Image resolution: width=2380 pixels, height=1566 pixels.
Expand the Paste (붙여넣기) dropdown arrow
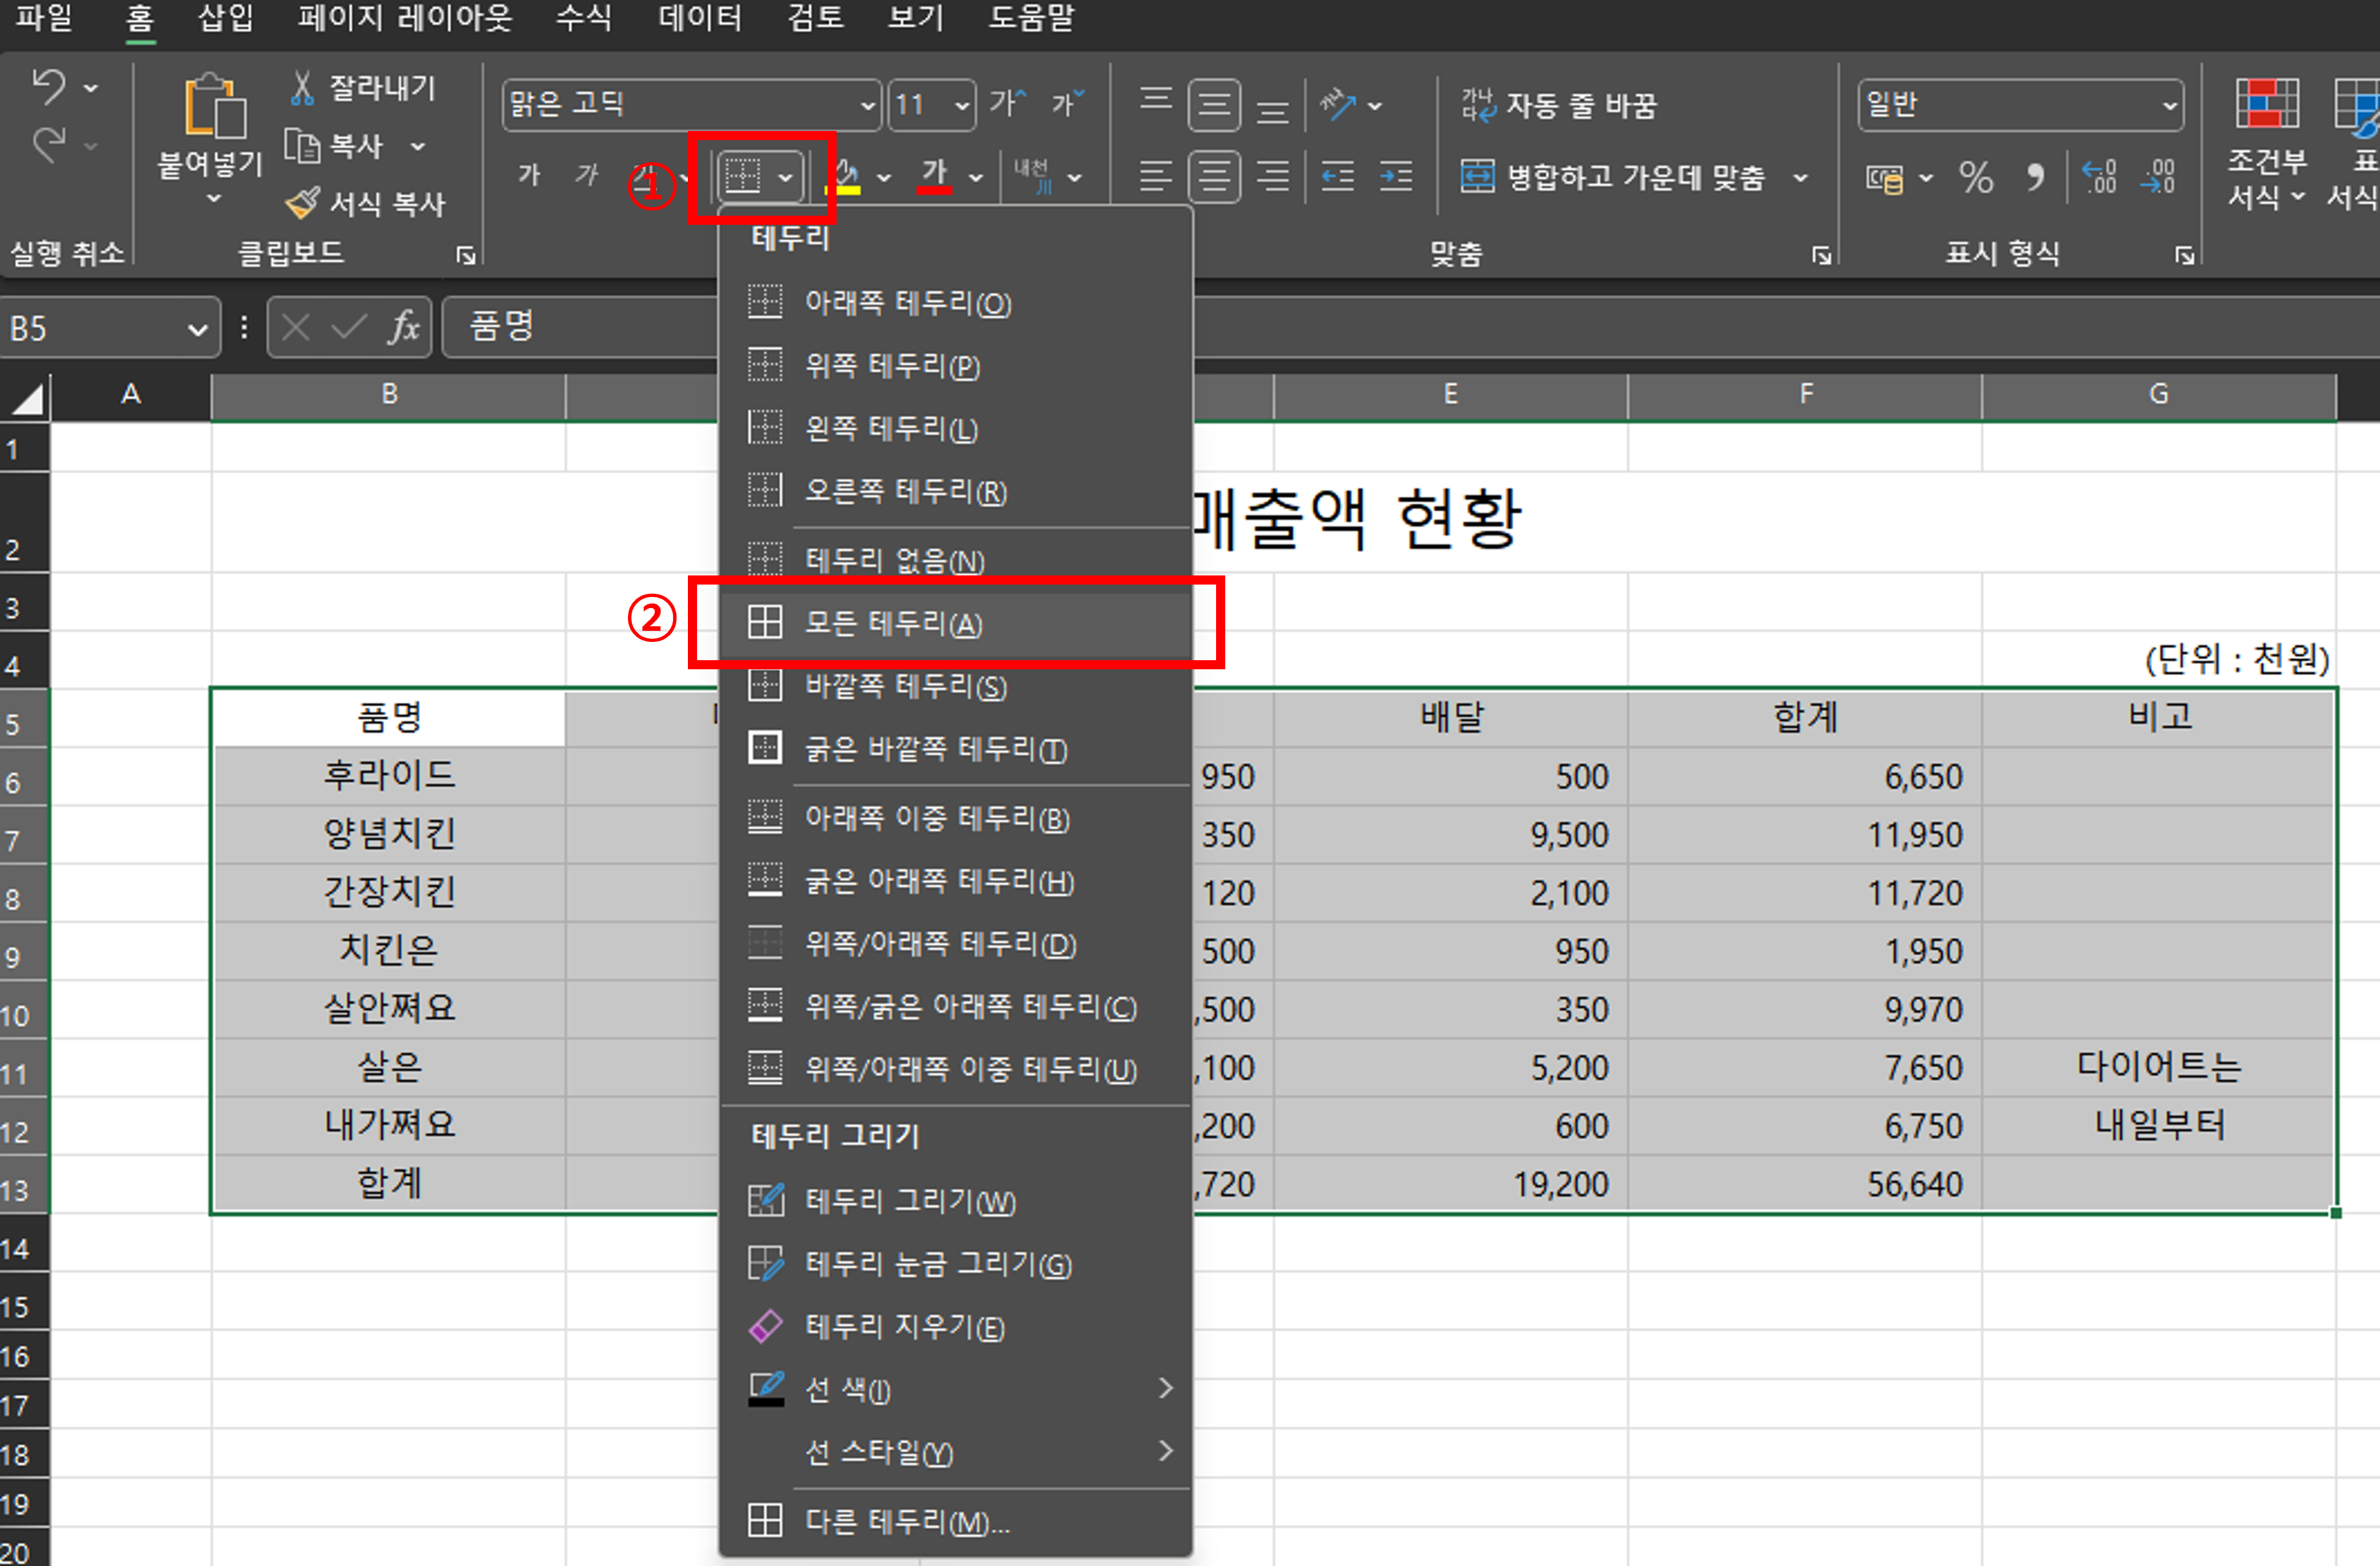click(213, 200)
